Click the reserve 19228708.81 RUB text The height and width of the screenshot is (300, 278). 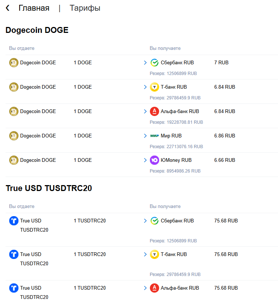tap(176, 122)
